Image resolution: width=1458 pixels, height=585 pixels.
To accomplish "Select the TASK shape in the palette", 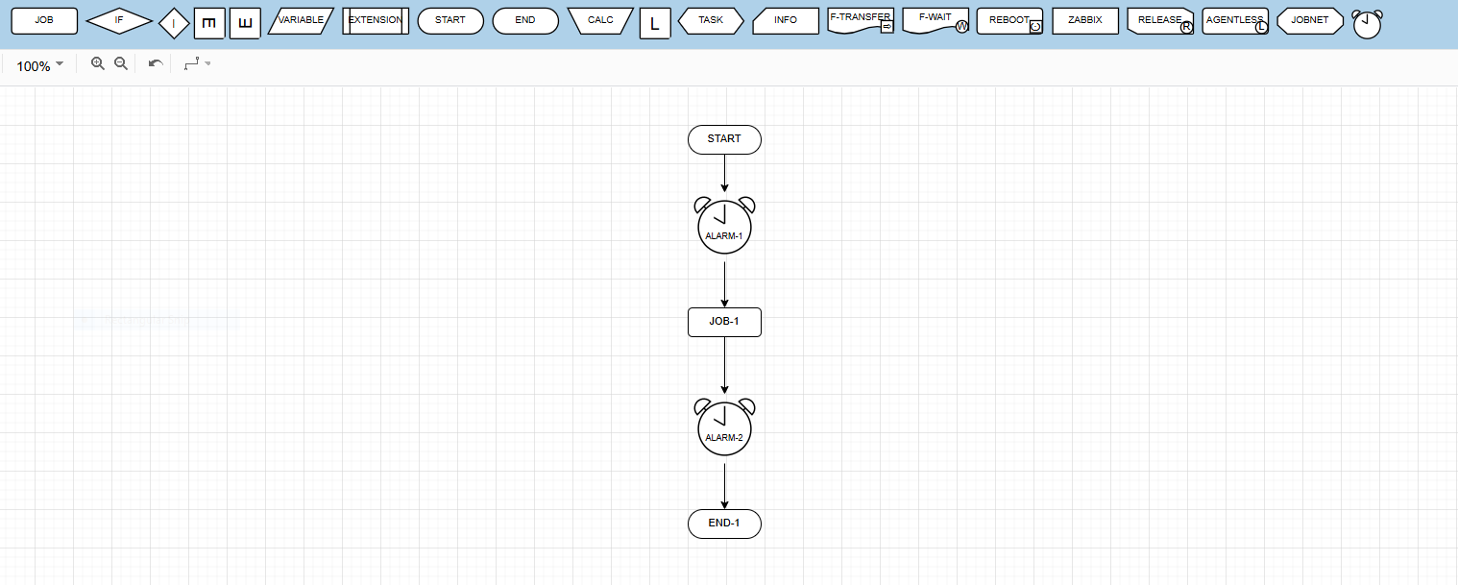I will click(711, 20).
